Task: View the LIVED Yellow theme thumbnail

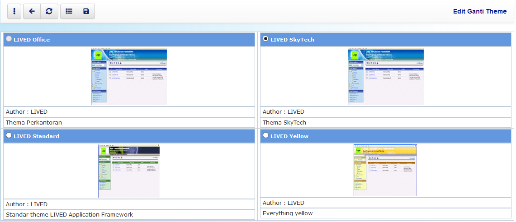Action: click(x=385, y=170)
